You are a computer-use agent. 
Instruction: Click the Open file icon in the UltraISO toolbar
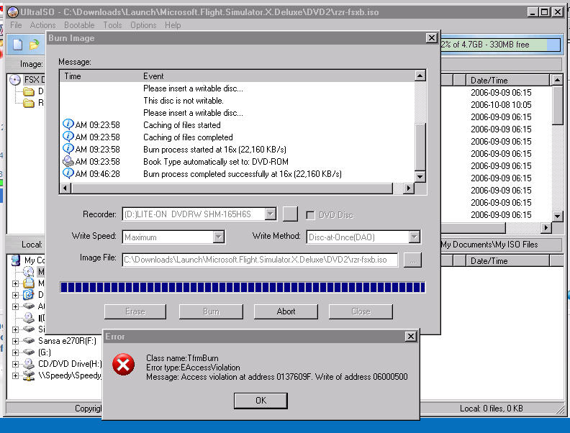click(34, 45)
